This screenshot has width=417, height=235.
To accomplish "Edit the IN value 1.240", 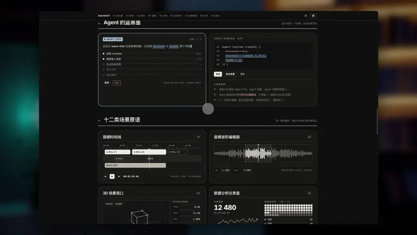I will (225, 170).
